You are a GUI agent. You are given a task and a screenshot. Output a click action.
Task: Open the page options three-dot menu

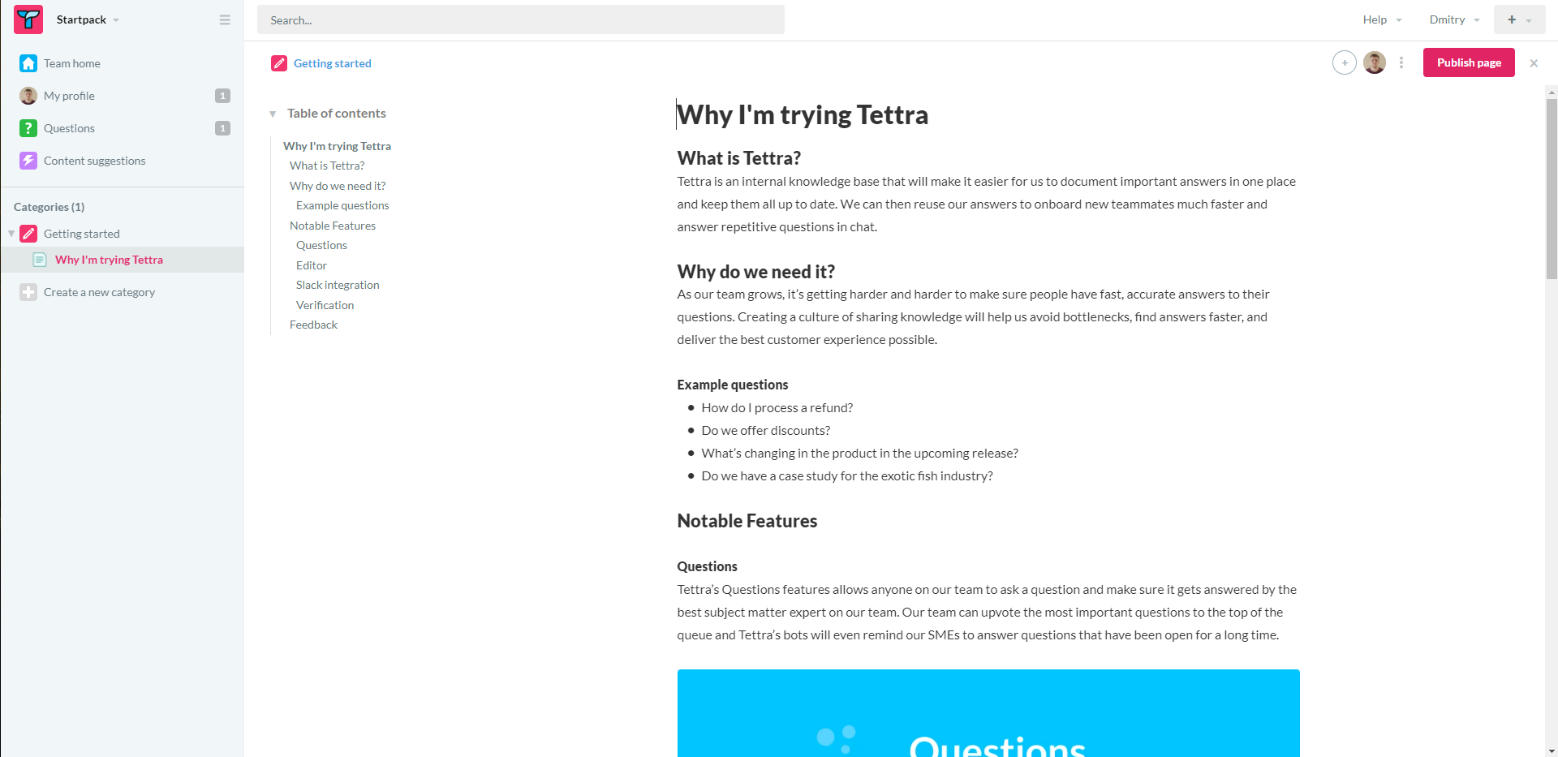pyautogui.click(x=1401, y=62)
